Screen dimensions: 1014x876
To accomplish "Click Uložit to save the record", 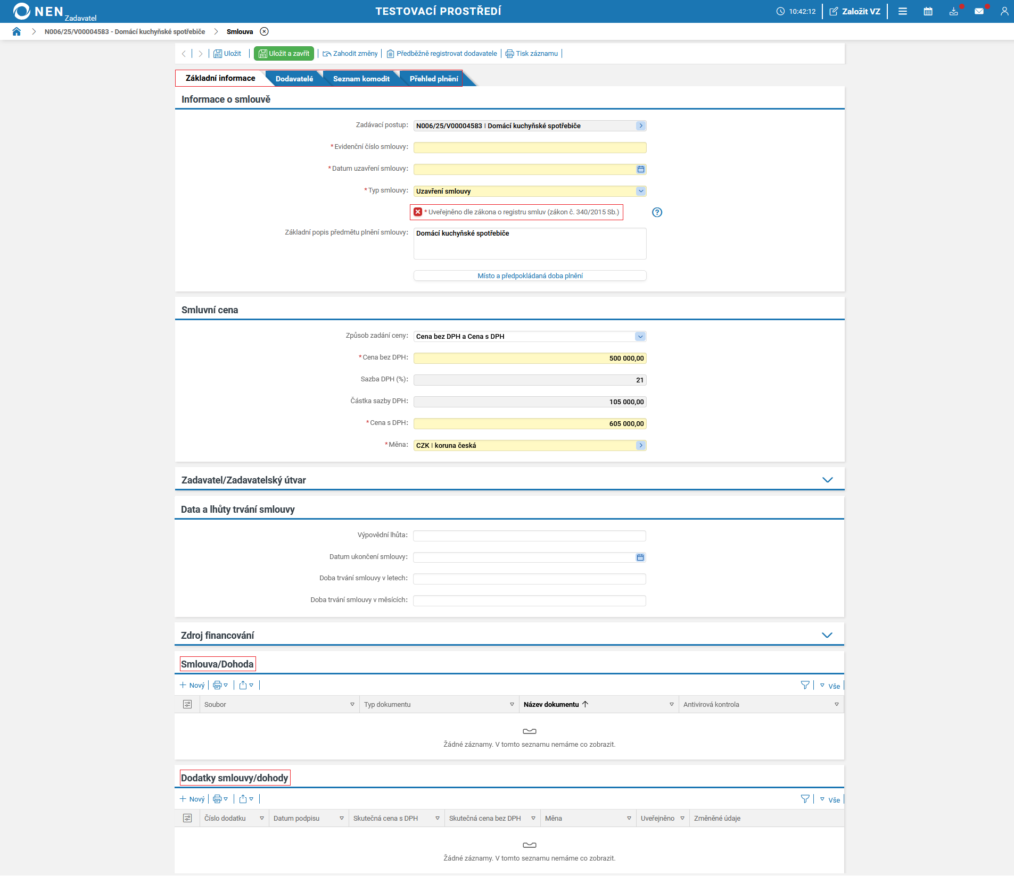I will tap(227, 53).
